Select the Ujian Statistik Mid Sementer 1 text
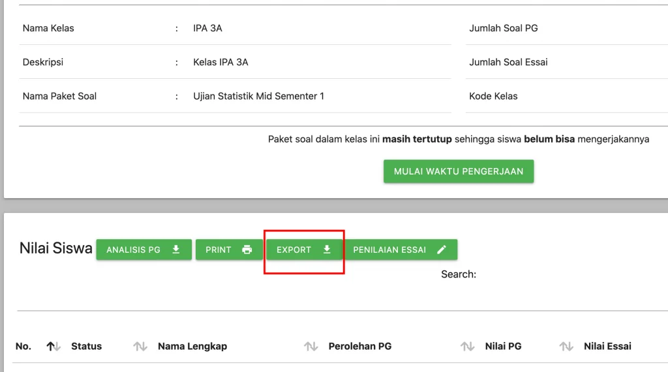The width and height of the screenshot is (668, 372). (258, 96)
